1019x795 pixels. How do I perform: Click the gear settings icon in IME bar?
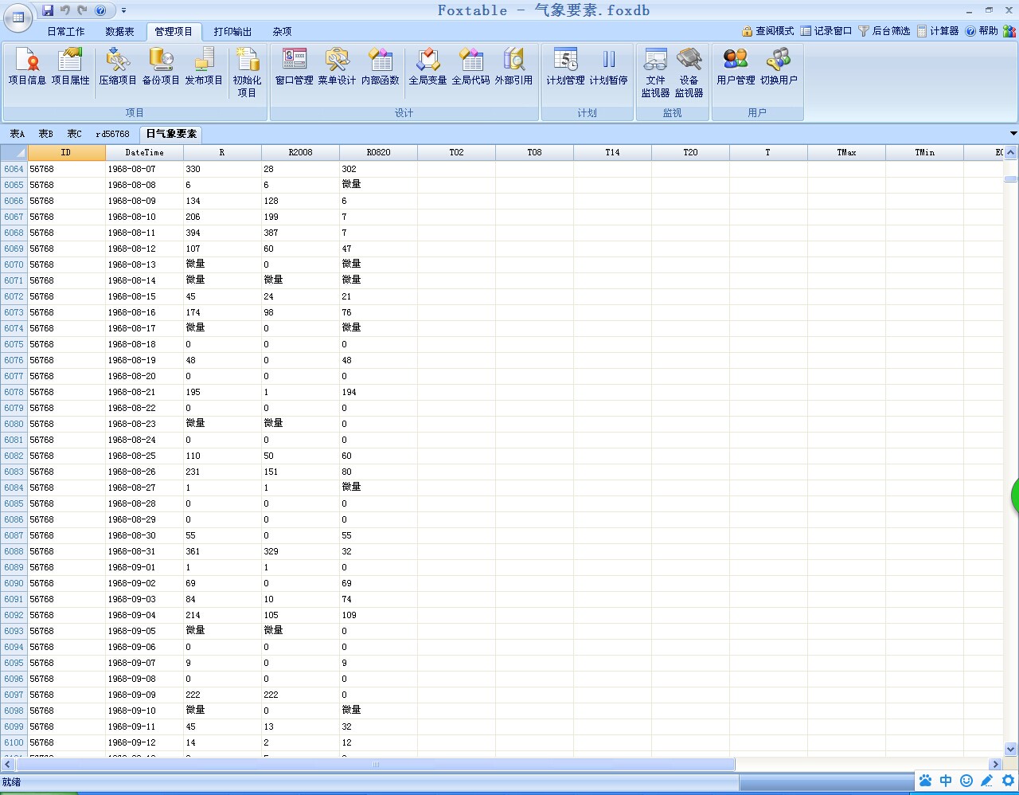point(1008,781)
